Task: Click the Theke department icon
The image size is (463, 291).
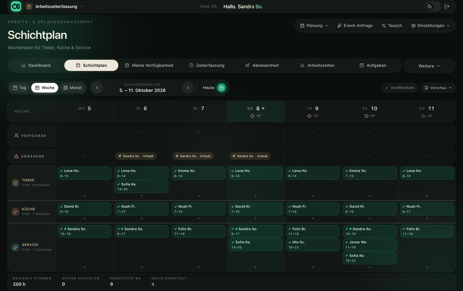Action: click(x=16, y=183)
